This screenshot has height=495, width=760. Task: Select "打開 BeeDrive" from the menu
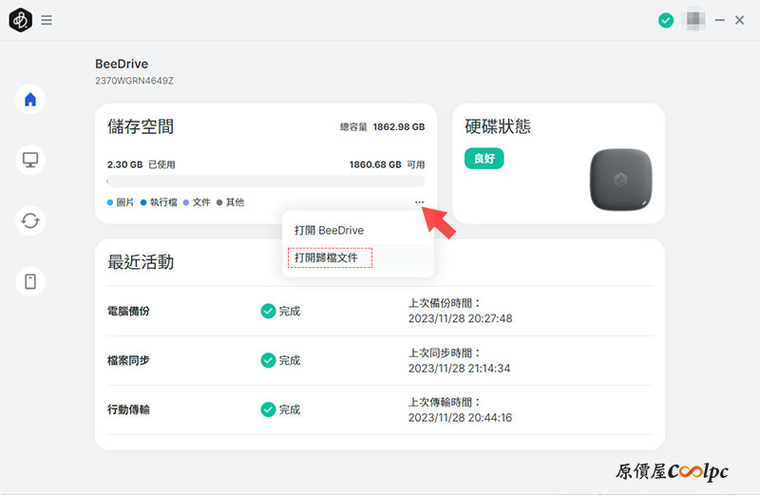pos(329,230)
